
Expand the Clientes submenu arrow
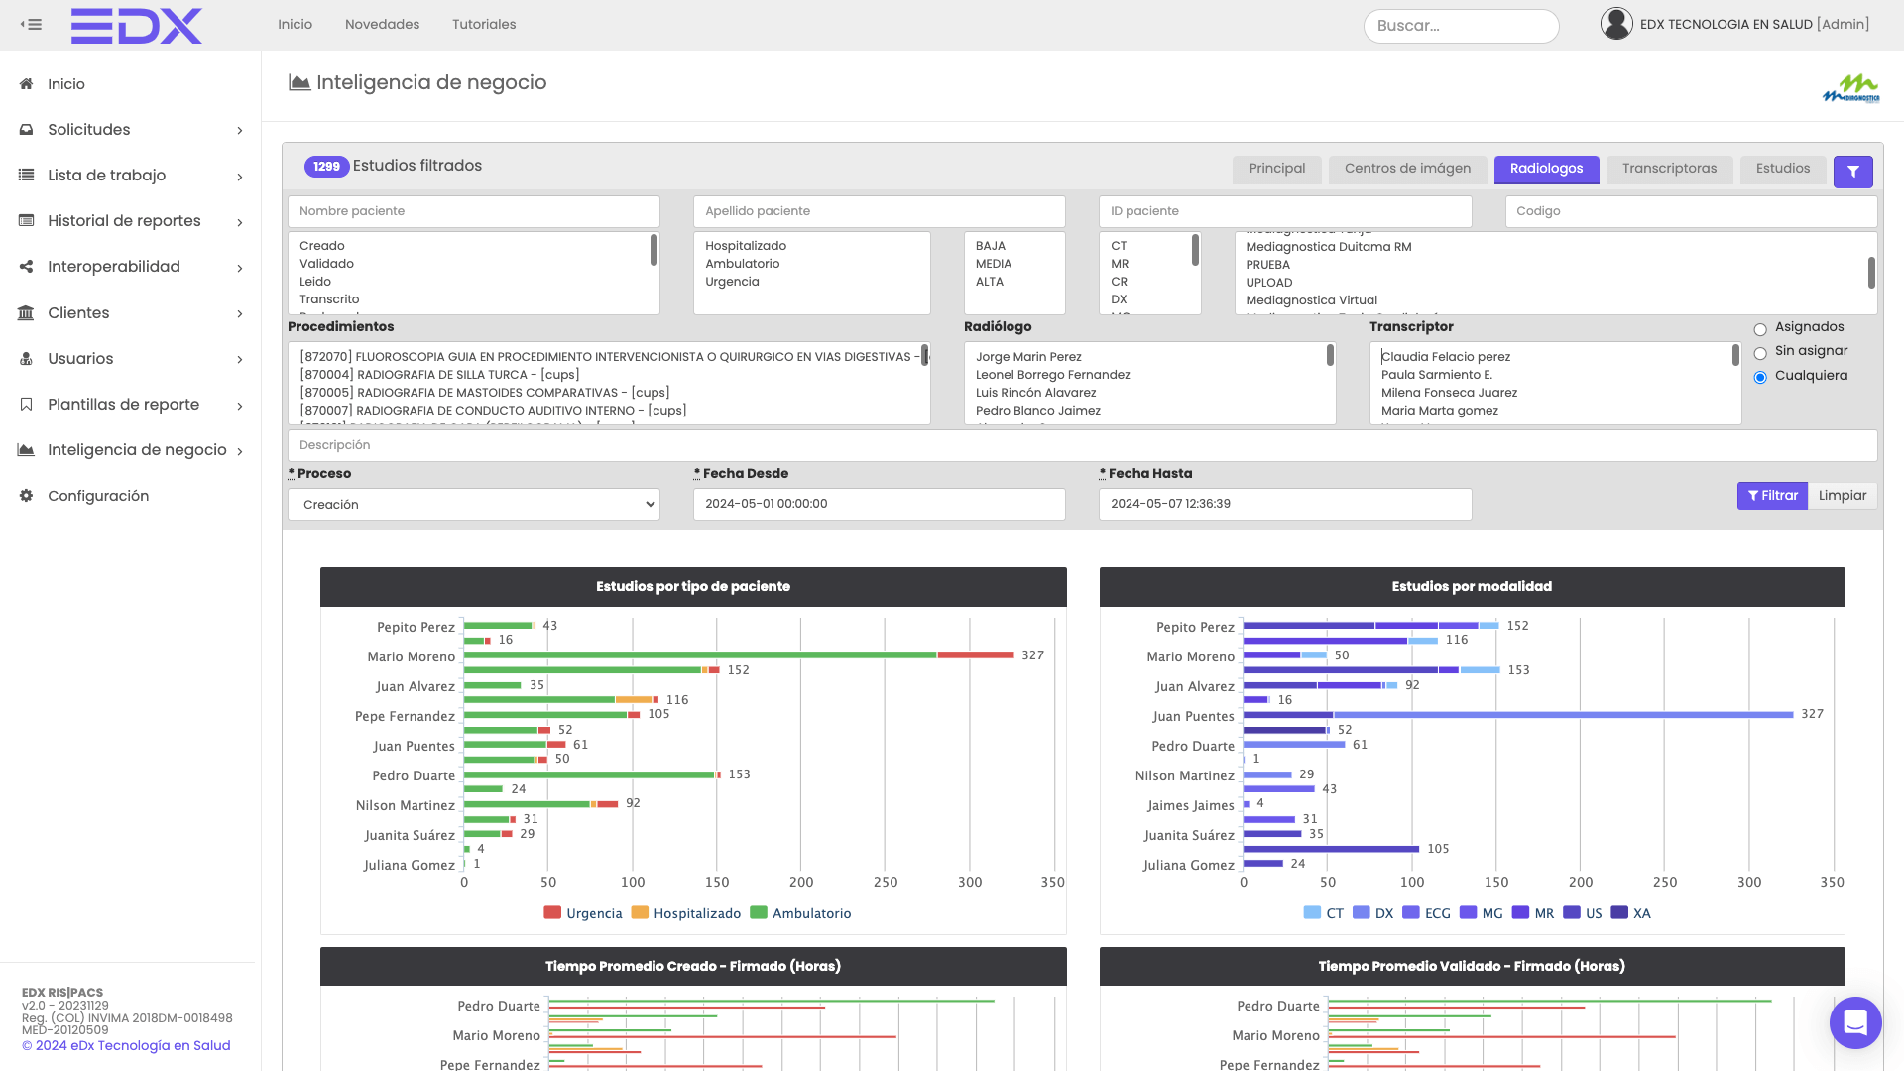240,314
